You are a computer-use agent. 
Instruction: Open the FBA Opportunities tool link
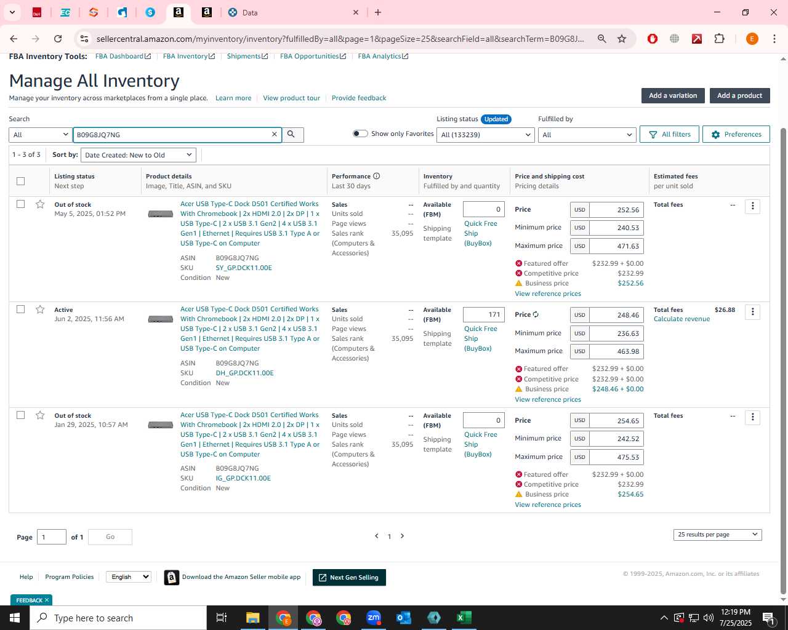313,56
